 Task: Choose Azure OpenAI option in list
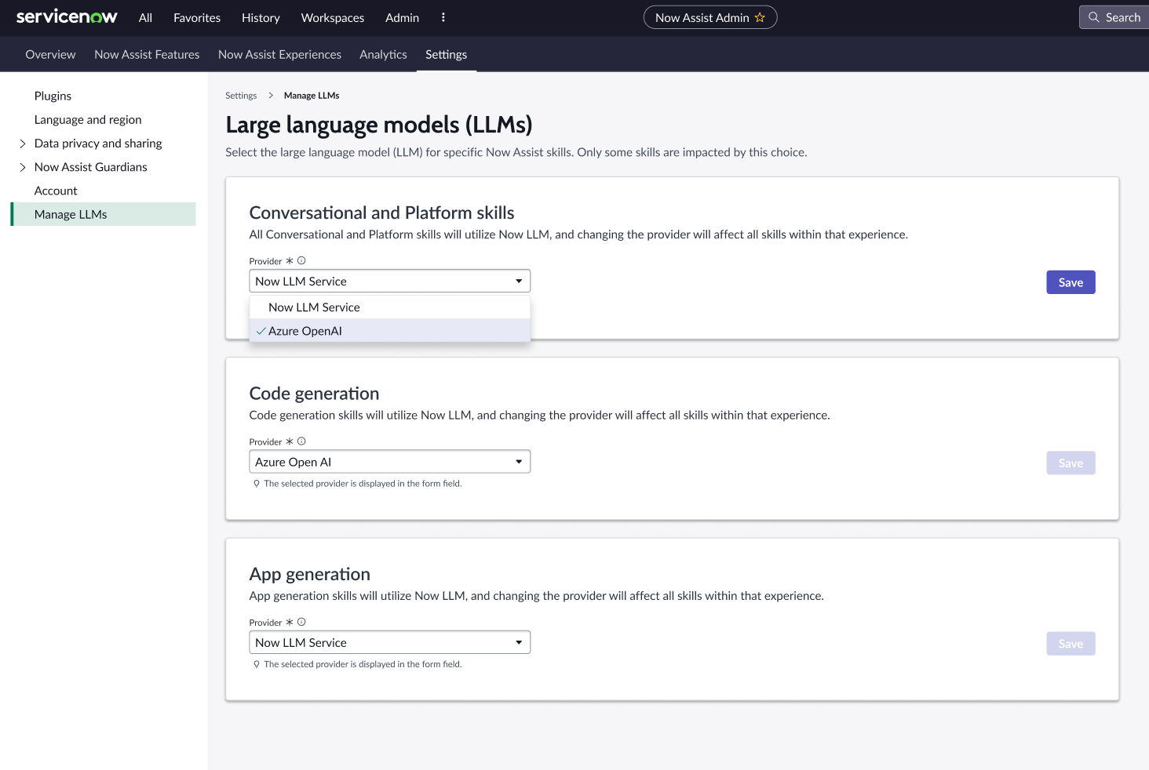tap(390, 331)
